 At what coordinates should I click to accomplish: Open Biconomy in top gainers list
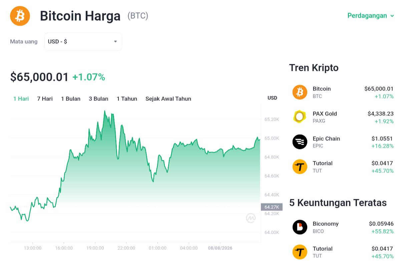343,227
